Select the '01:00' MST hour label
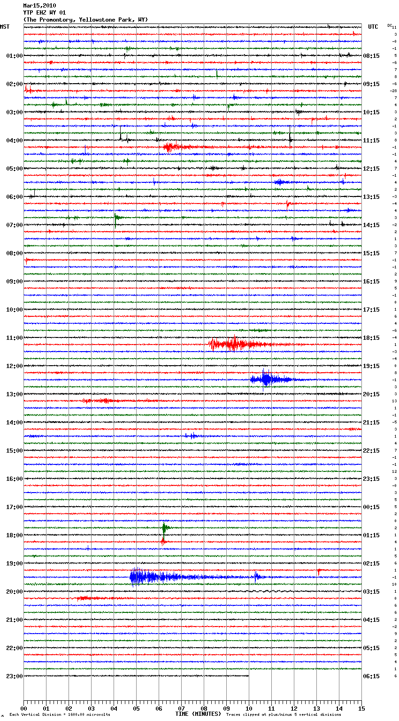The image size is (399, 721). (x=15, y=55)
